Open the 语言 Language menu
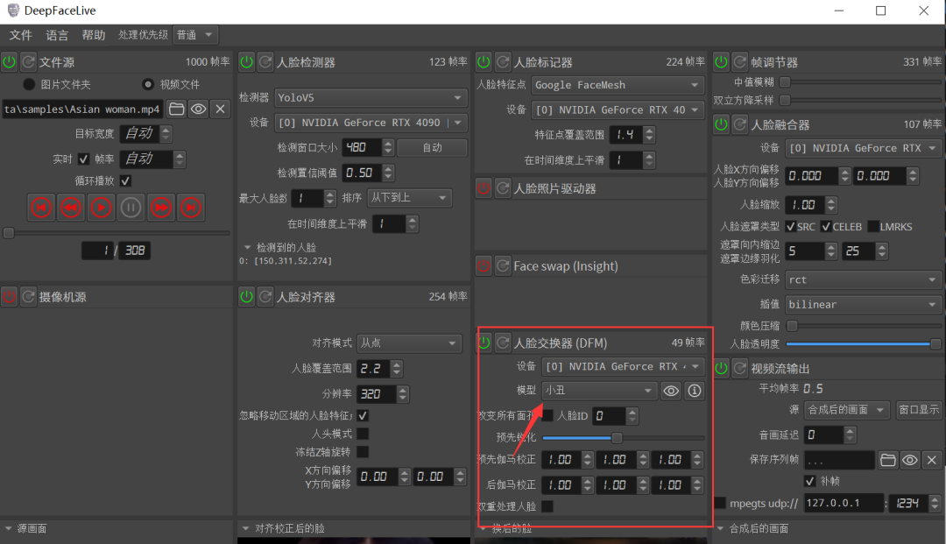Viewport: 946px width, 544px height. (x=57, y=35)
